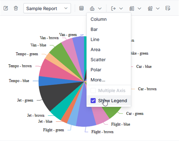179x141 pixels.
Task: Click the Car - brown label
Action: [147, 89]
